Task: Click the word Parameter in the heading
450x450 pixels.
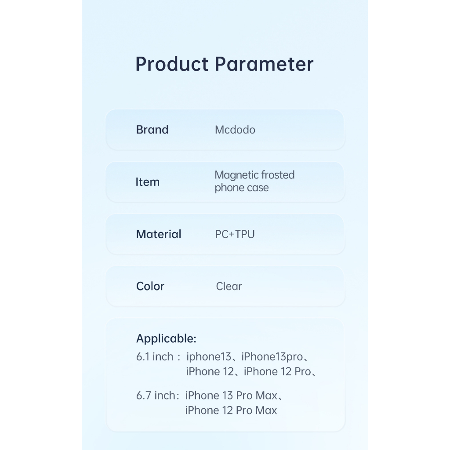Action: (x=264, y=64)
